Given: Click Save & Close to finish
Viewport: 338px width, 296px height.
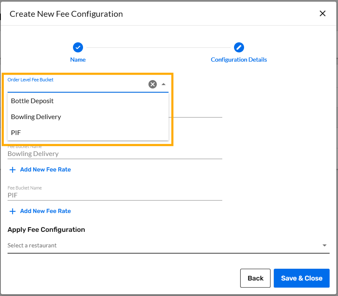Looking at the screenshot, I should pyautogui.click(x=302, y=278).
